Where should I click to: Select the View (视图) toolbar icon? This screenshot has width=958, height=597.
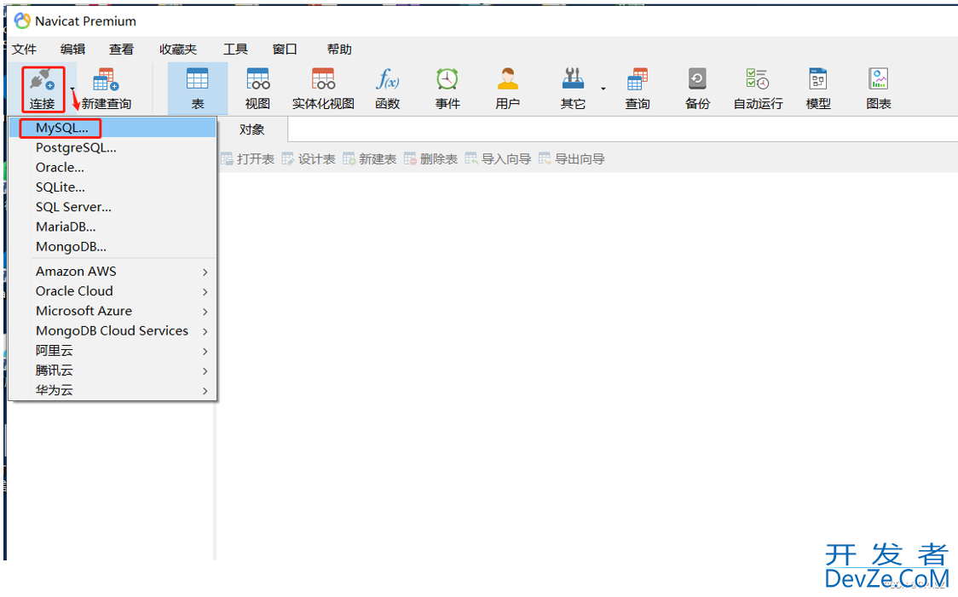[258, 79]
